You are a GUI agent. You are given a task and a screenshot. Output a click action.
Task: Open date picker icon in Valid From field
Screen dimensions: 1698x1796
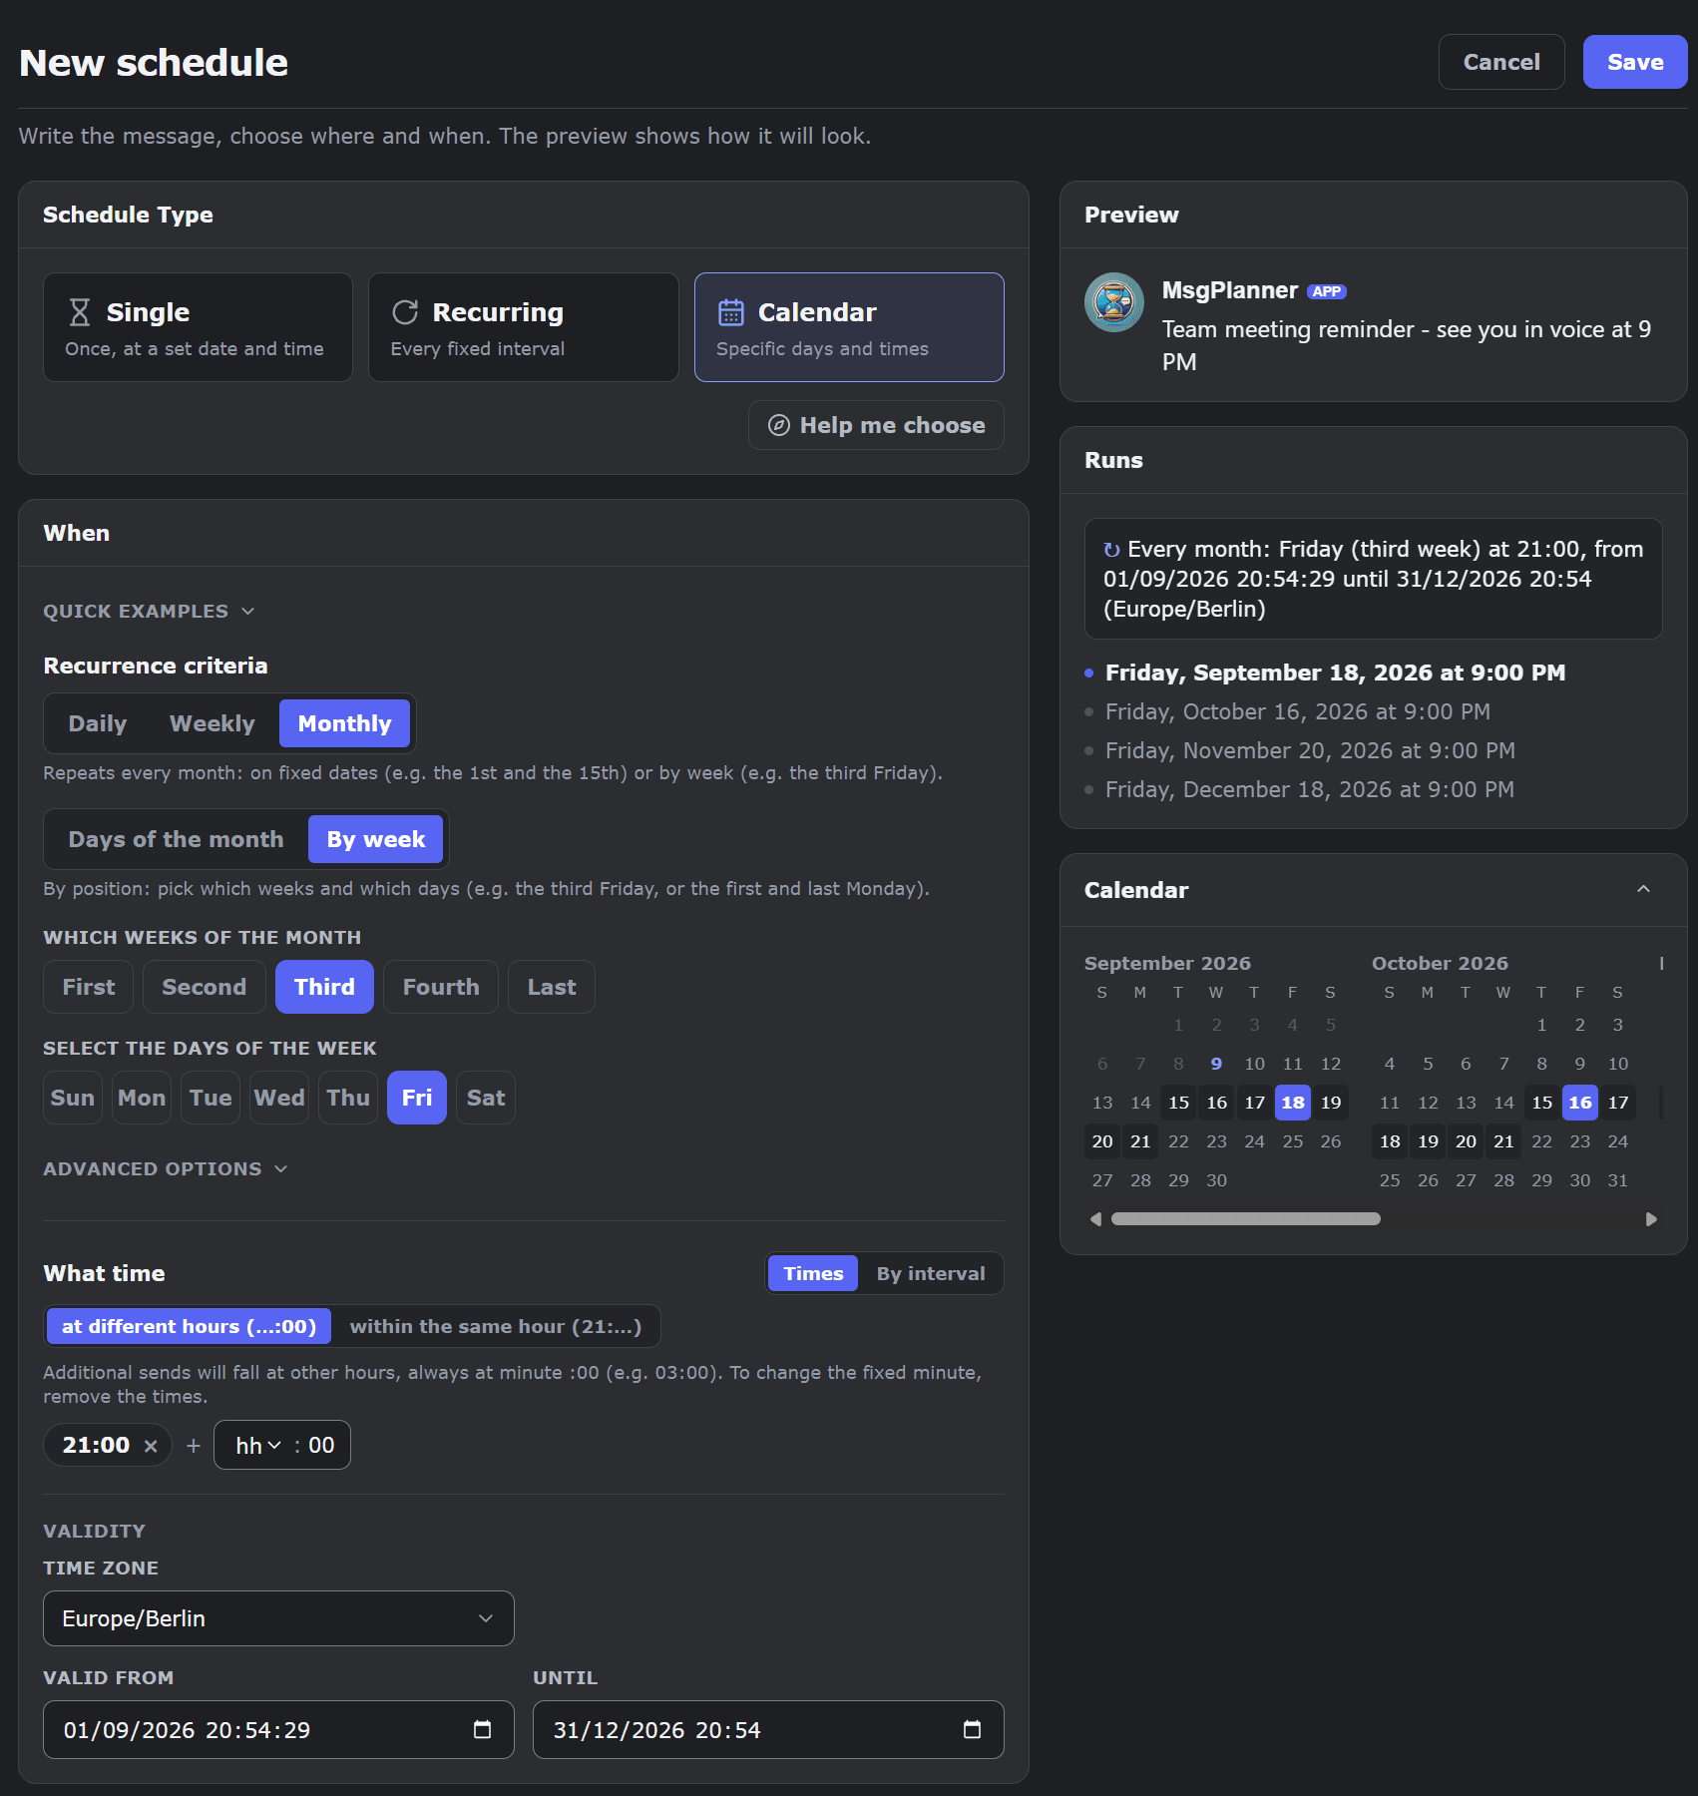tap(482, 1729)
